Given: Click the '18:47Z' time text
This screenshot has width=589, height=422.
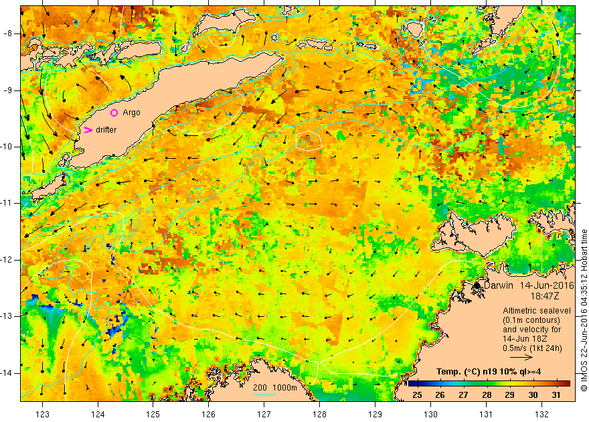Looking at the screenshot, I should click(545, 296).
